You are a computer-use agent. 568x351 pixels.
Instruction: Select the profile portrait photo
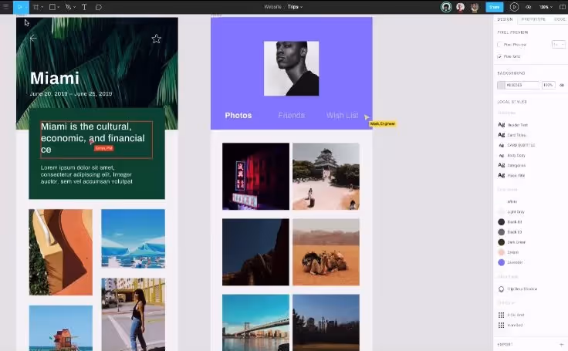click(291, 69)
